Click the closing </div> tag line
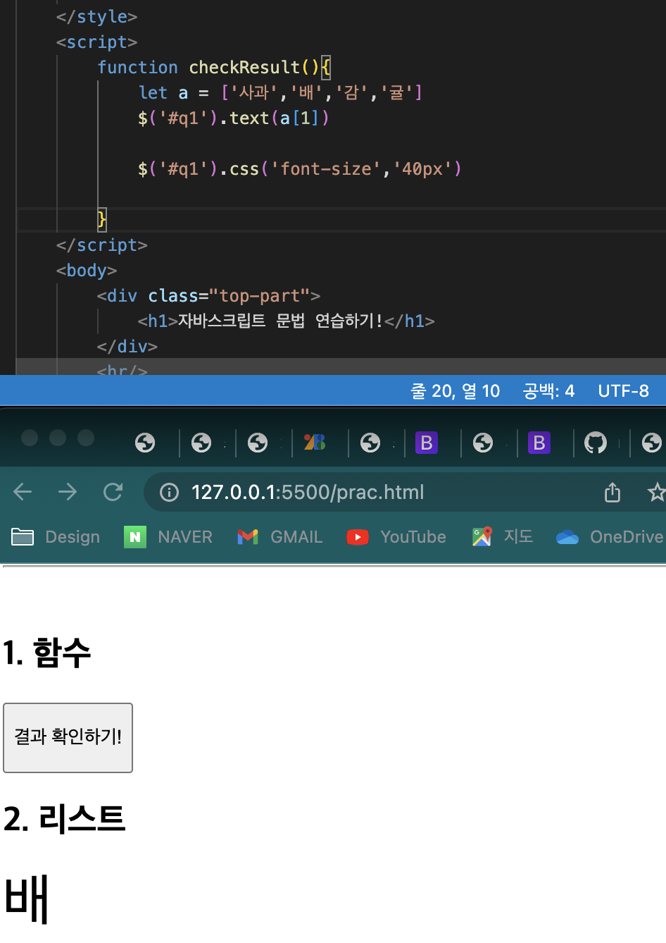This screenshot has height=943, width=666. click(x=127, y=347)
